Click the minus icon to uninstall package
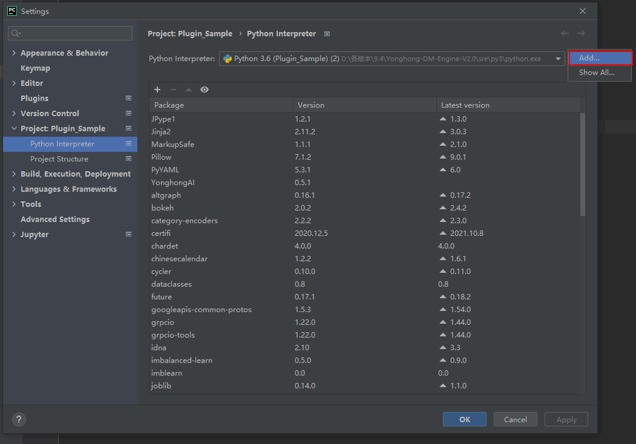This screenshot has height=444, width=636. pyautogui.click(x=173, y=90)
